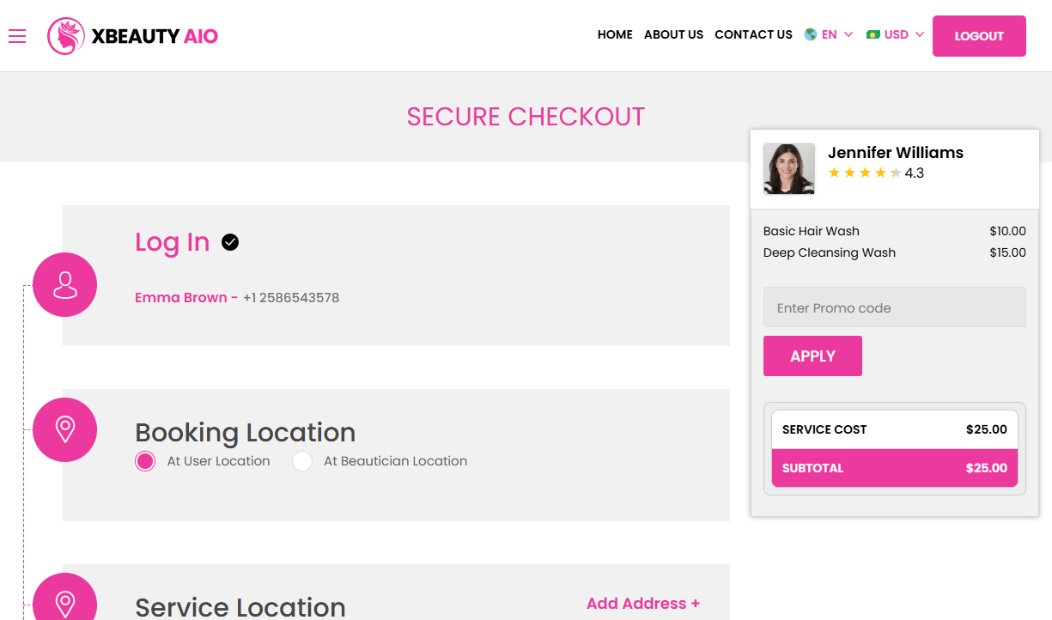The image size is (1052, 620).
Task: Open the hamburger navigation menu
Action: (x=16, y=36)
